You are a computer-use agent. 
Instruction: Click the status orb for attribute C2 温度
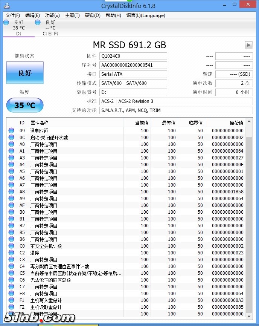(12, 253)
